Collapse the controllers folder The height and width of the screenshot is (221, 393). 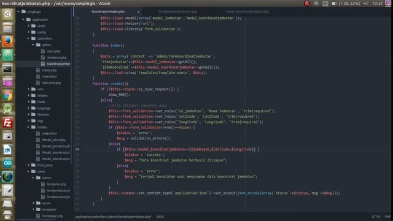click(28, 39)
